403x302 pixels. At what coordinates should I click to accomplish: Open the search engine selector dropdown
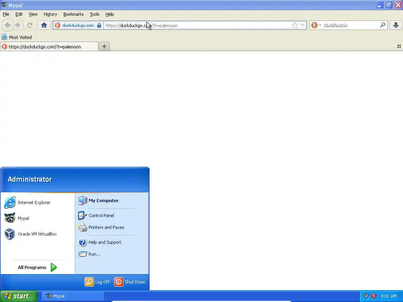(316, 25)
